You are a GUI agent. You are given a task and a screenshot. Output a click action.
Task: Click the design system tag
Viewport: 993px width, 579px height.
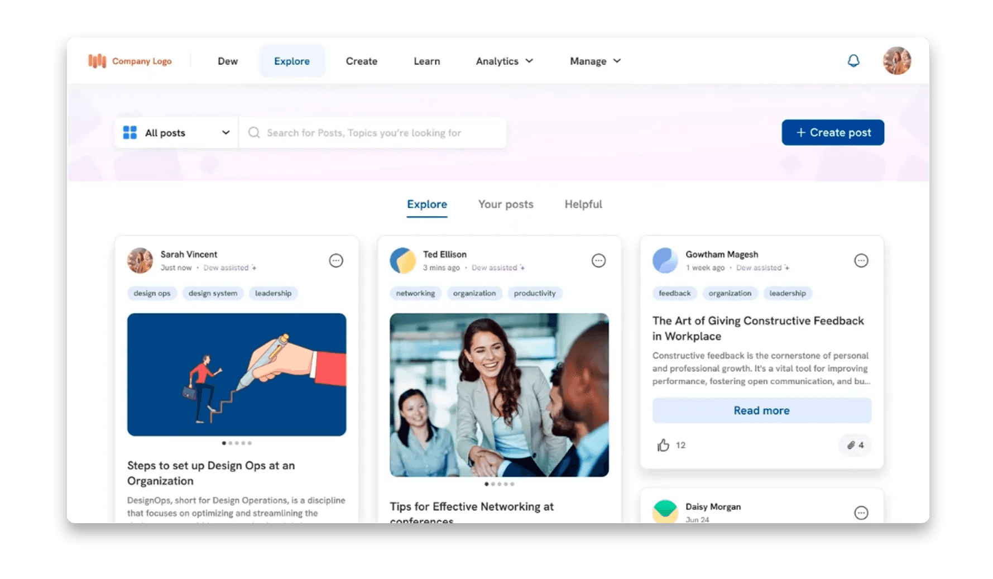(x=213, y=293)
